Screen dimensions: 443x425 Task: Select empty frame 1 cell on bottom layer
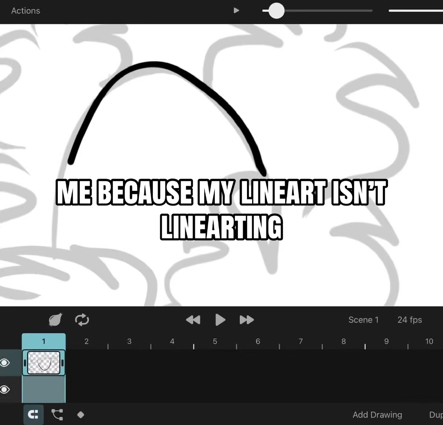pos(44,389)
